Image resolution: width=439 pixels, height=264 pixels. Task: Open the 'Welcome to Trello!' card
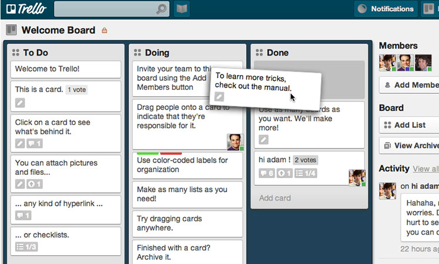66,69
